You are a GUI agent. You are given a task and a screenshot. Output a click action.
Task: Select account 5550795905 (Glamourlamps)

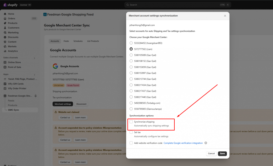[x=131, y=109]
